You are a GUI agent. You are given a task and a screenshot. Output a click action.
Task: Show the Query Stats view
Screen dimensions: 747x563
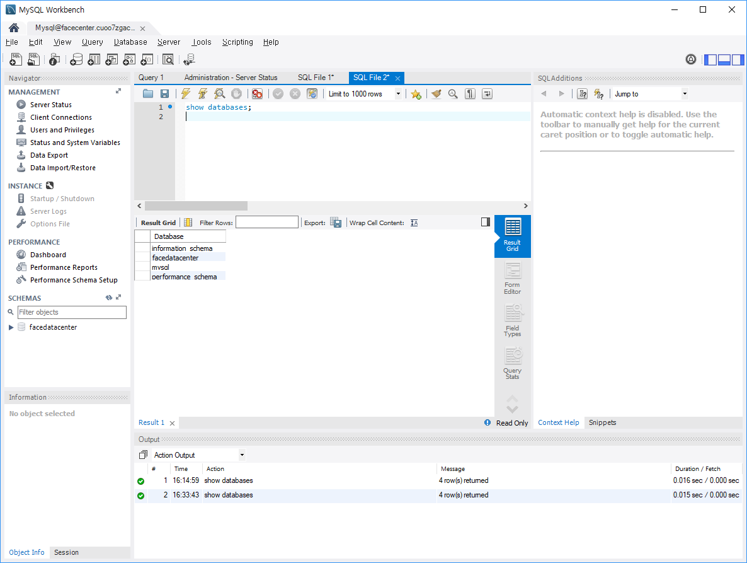point(513,363)
